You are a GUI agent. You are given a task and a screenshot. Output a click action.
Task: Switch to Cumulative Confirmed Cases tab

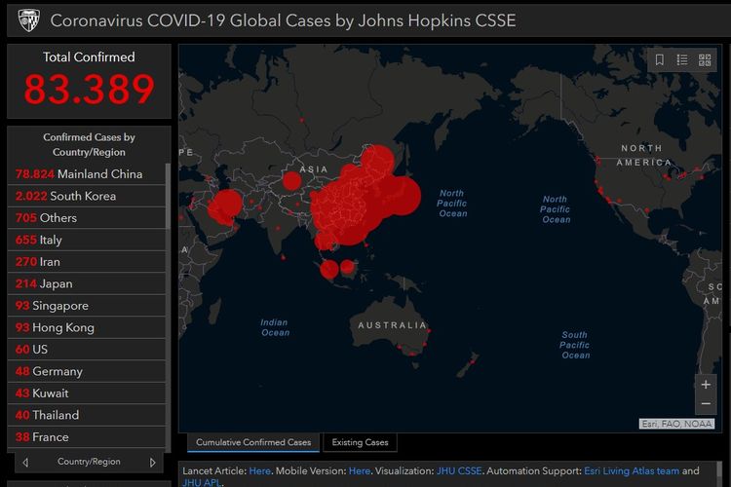[x=253, y=442]
